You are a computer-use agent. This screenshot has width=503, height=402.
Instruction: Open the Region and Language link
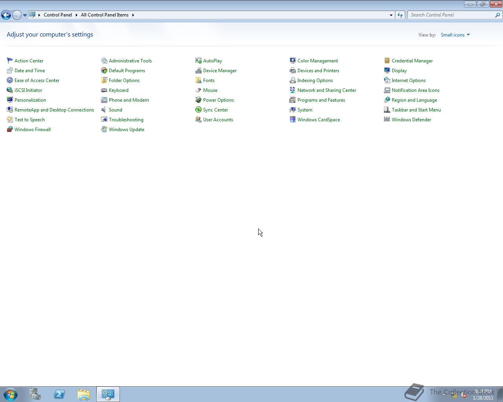tap(414, 100)
